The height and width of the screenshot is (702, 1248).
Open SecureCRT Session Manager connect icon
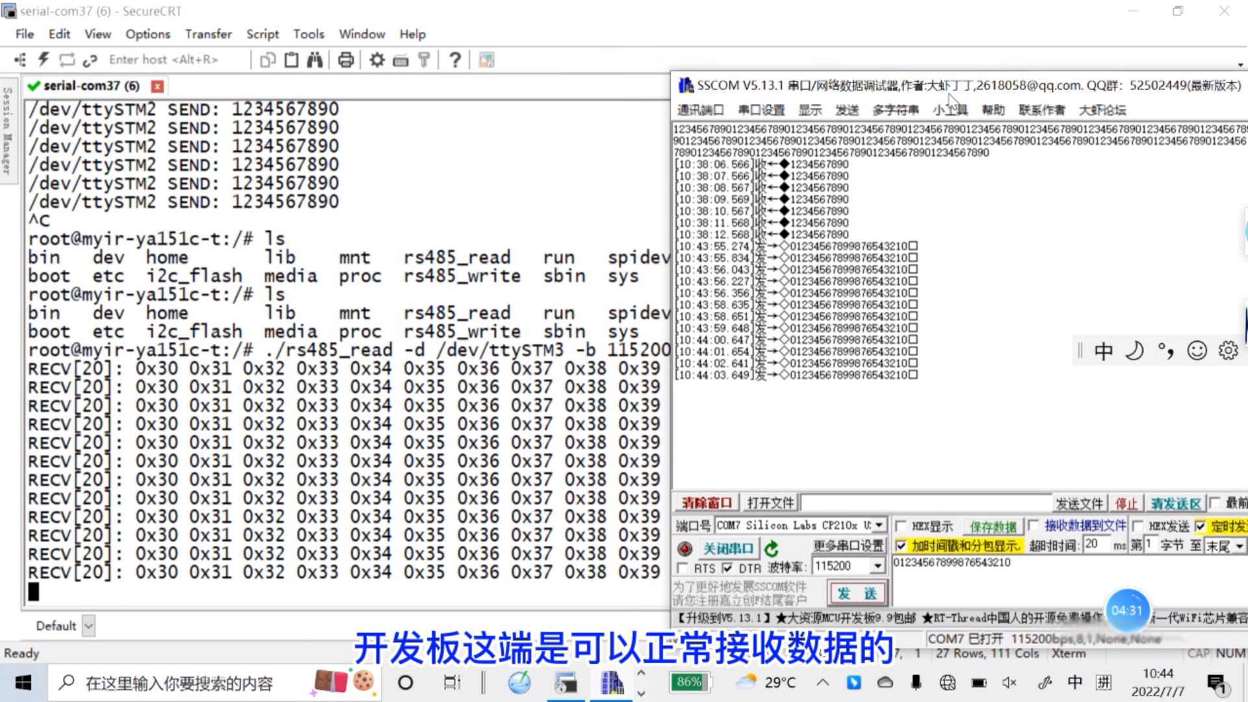[x=20, y=60]
